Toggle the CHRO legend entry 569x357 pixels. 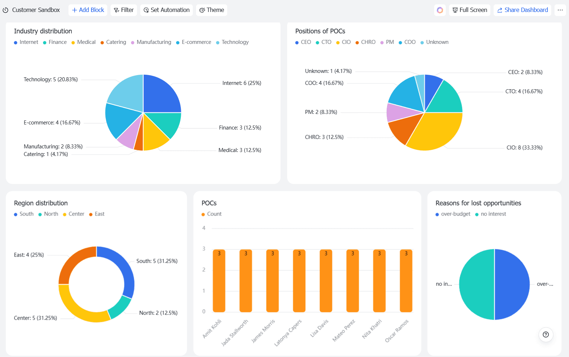[365, 42]
